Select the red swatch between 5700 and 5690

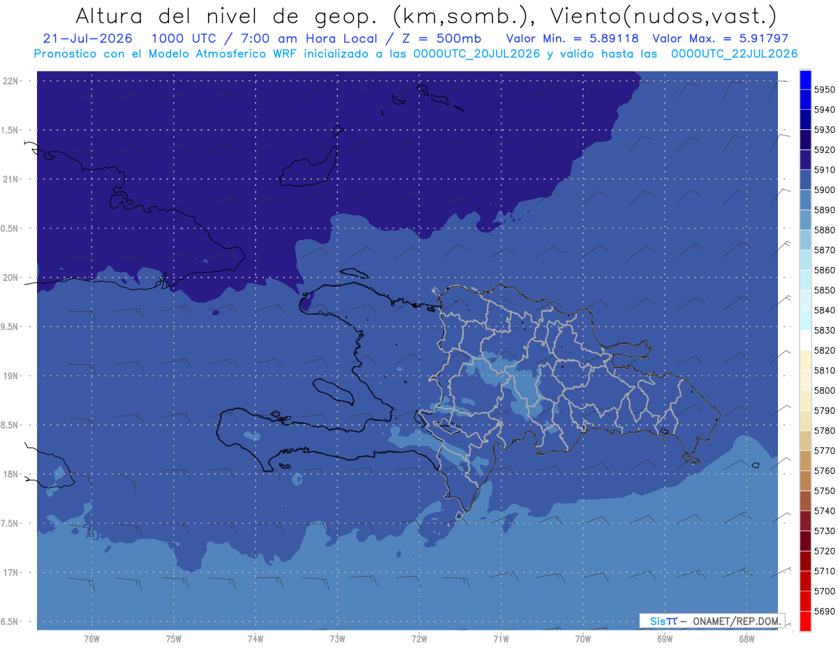click(805, 600)
